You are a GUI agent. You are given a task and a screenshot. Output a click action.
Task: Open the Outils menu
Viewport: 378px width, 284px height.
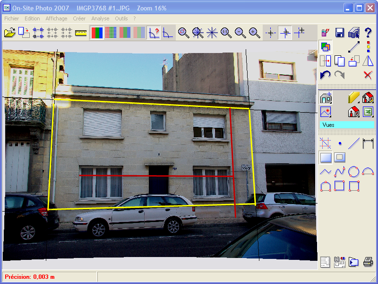121,18
